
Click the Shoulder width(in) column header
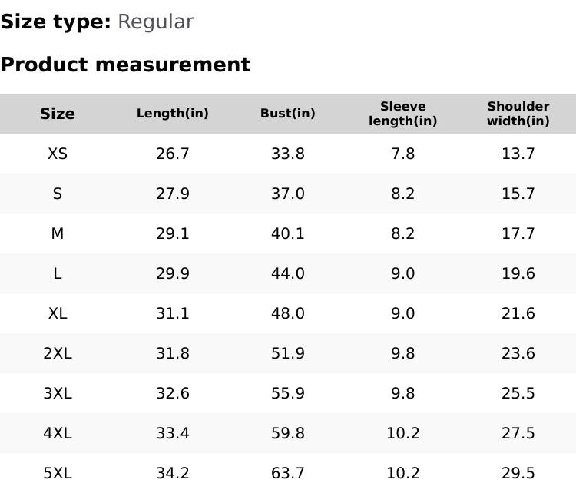point(518,114)
